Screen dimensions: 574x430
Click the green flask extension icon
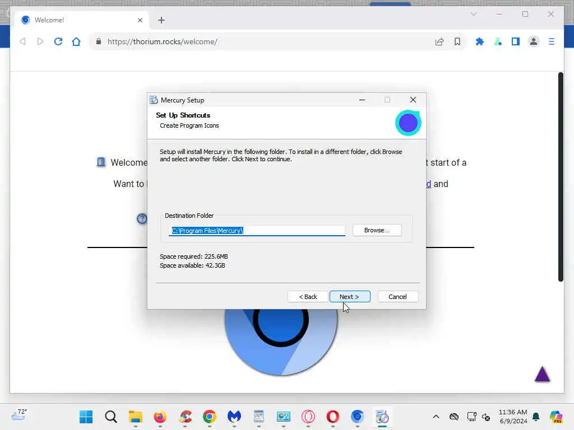498,41
